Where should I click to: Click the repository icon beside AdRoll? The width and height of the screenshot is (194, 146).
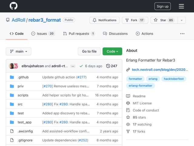click(x=8, y=20)
